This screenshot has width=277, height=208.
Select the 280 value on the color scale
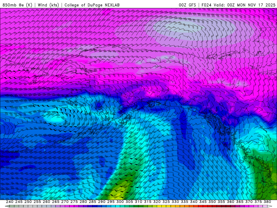[83, 202]
